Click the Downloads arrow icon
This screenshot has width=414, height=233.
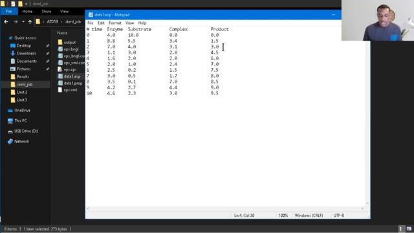[x=13, y=53]
